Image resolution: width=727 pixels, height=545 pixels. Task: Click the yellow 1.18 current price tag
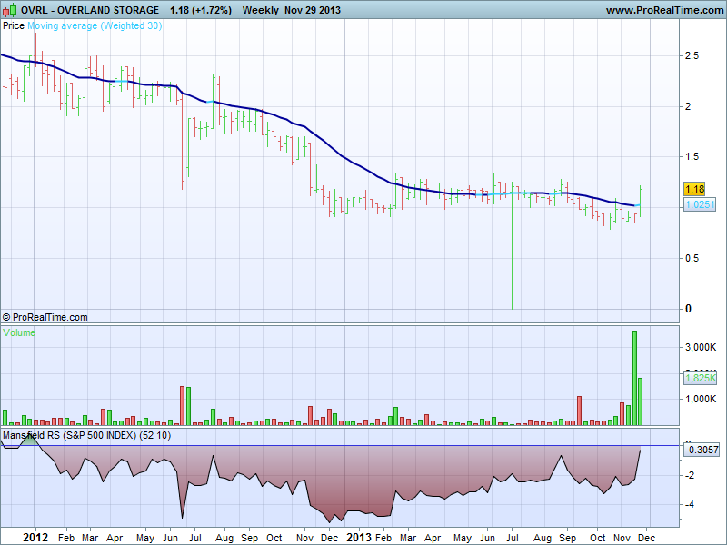pos(693,190)
